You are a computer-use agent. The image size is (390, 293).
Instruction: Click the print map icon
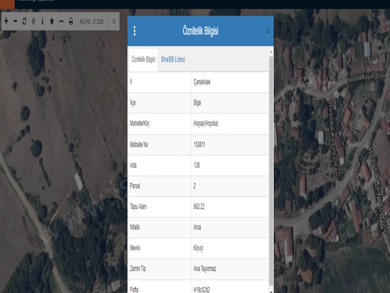(x=70, y=22)
